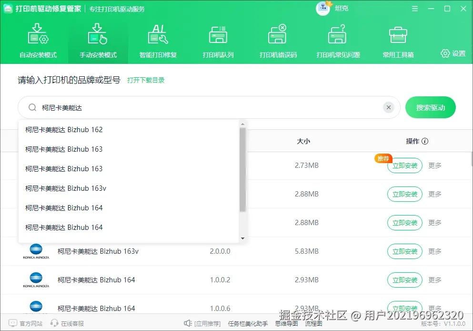Viewport: 473px width, 331px height.
Task: Click 在线客服 text link in status bar
Action: point(72,323)
